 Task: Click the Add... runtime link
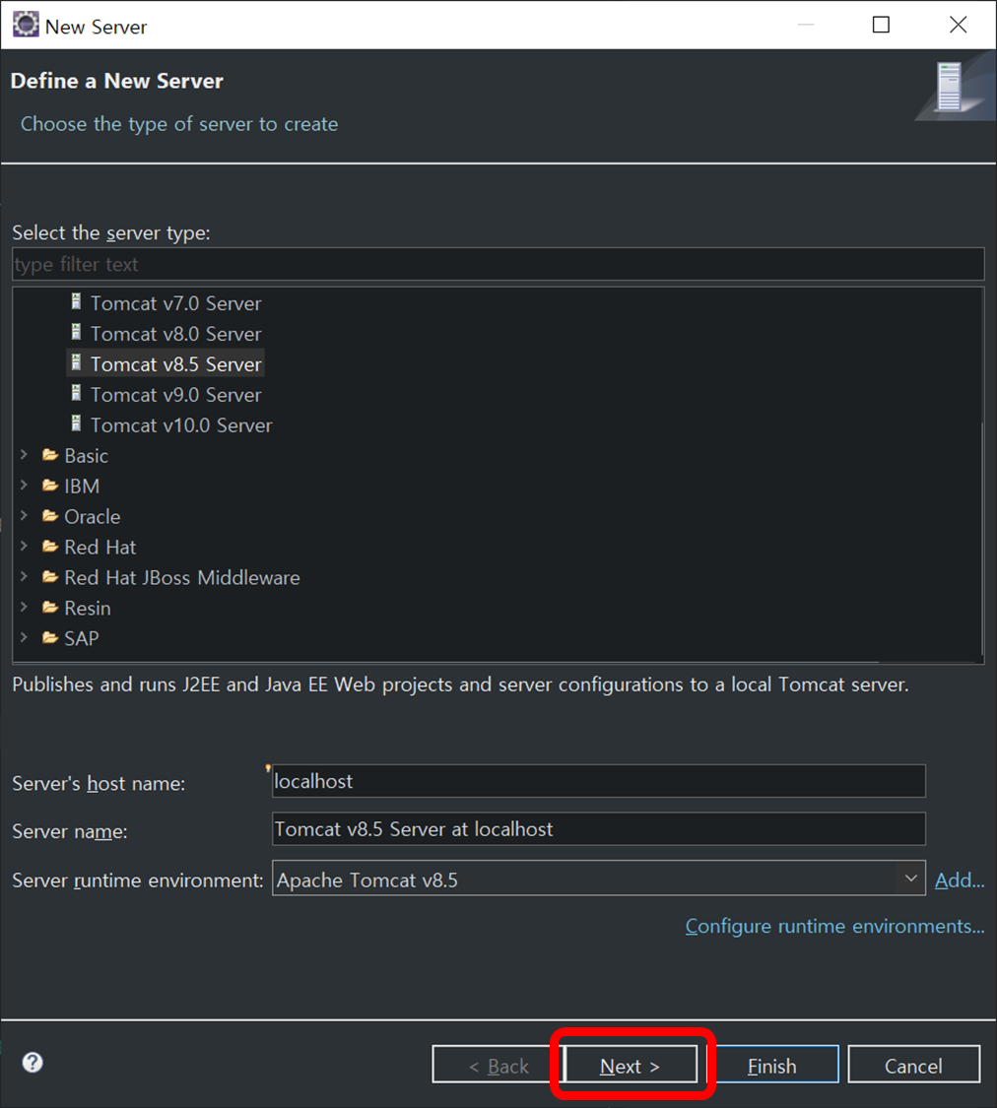point(959,880)
